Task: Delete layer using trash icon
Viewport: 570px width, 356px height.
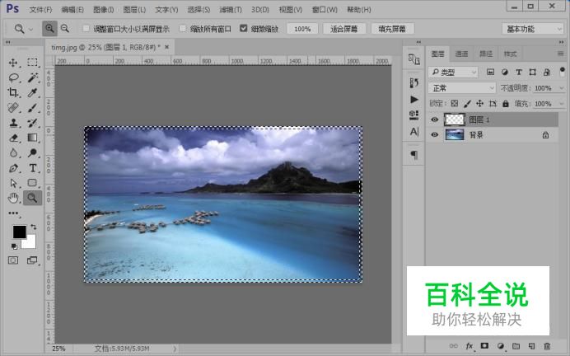Action: click(547, 345)
